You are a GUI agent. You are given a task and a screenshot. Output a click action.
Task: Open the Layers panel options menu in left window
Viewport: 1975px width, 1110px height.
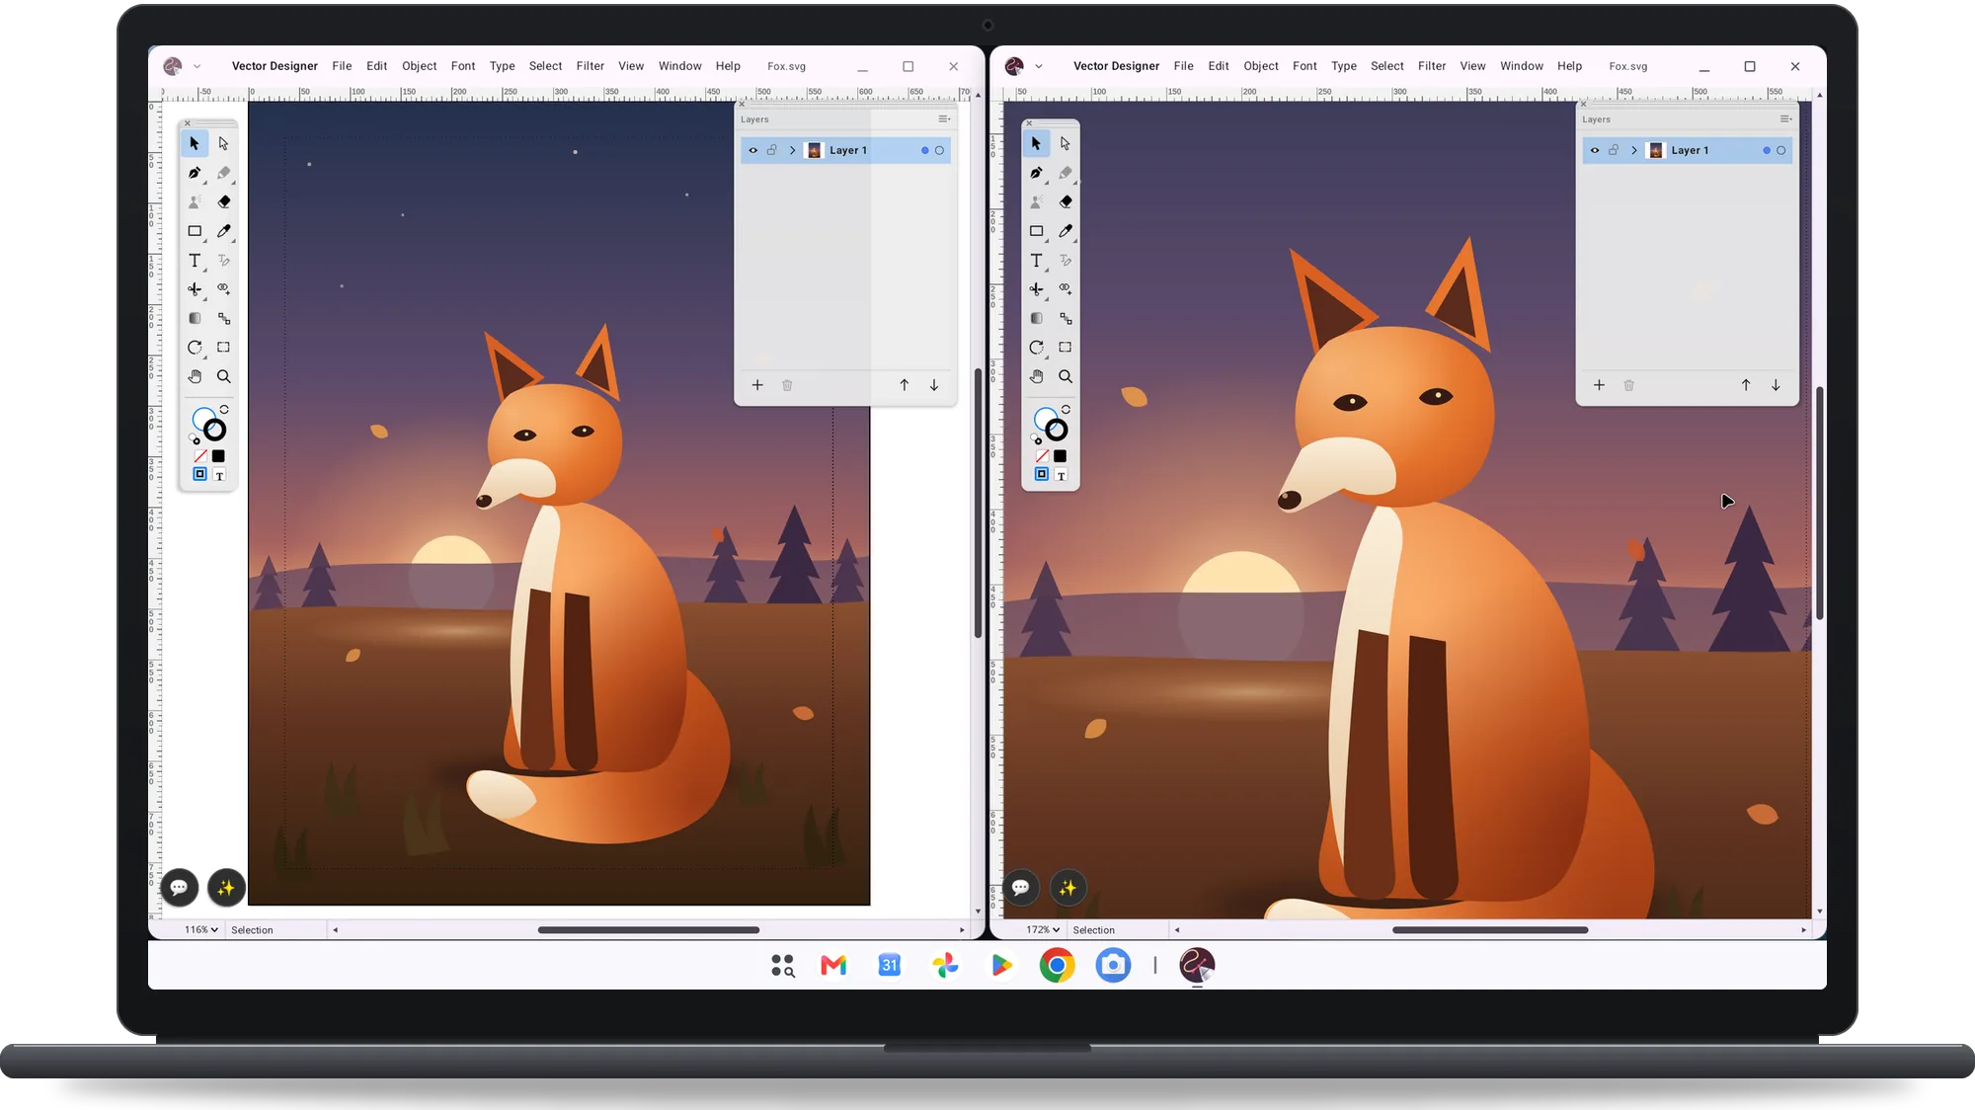click(x=944, y=119)
